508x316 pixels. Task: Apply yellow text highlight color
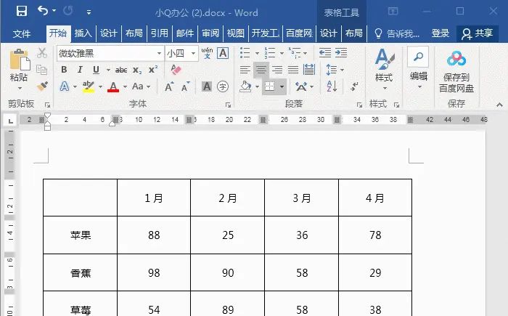pos(88,86)
